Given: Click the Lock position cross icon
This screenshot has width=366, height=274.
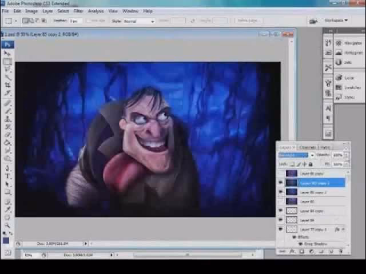Looking at the screenshot, I should 304,164.
